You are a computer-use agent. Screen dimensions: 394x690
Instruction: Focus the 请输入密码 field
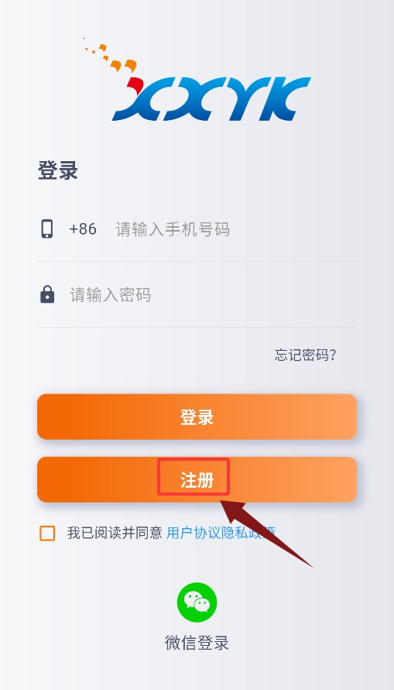pyautogui.click(x=212, y=294)
